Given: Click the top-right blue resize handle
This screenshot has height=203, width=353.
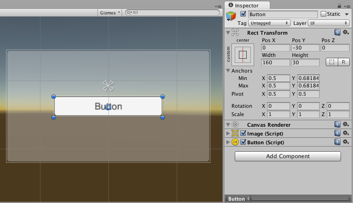Looking at the screenshot, I should coord(163,97).
